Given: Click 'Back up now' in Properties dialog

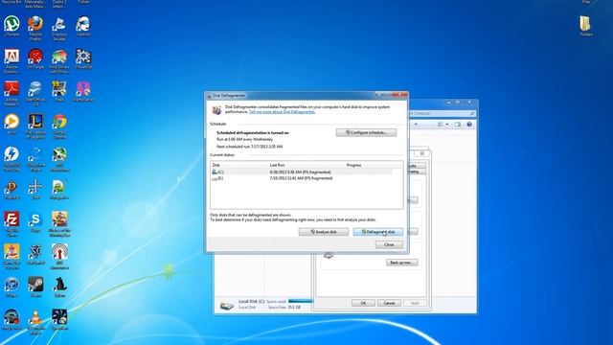Looking at the screenshot, I should (x=401, y=263).
